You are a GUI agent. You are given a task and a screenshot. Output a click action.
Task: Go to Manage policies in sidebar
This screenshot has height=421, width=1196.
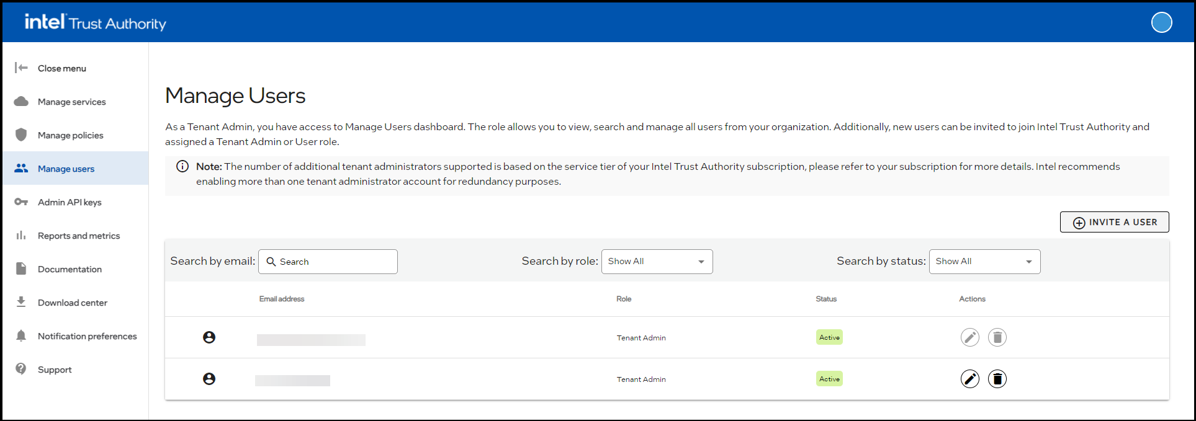click(x=70, y=135)
